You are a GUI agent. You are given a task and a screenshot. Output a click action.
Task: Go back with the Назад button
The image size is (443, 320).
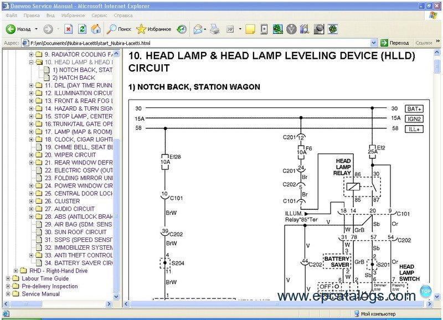[x=18, y=29]
